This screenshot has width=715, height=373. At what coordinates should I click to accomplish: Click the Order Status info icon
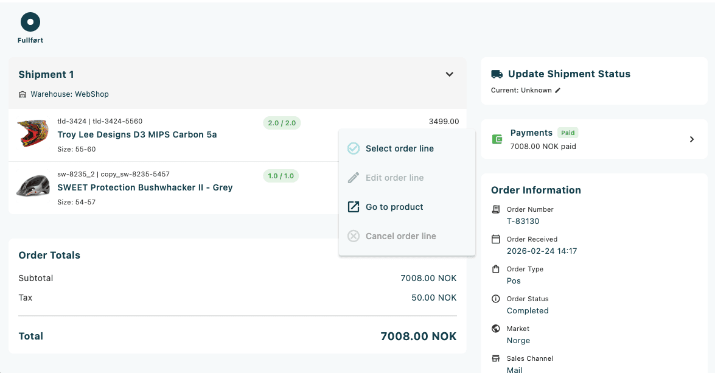pos(496,299)
